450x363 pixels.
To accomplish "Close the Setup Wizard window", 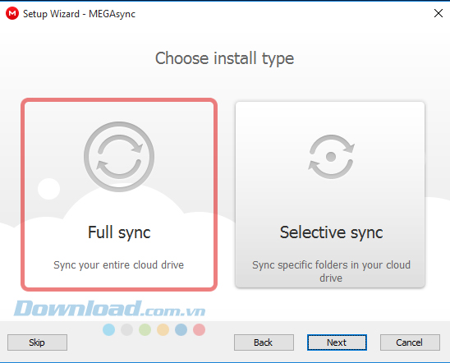I will click(439, 13).
